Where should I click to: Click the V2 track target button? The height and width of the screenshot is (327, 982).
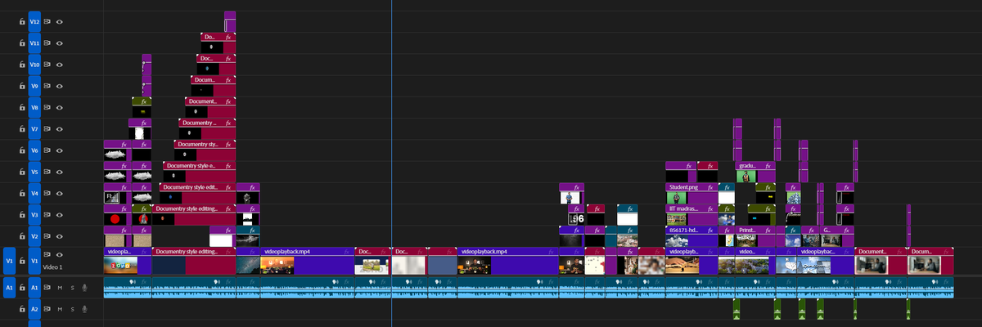point(34,236)
